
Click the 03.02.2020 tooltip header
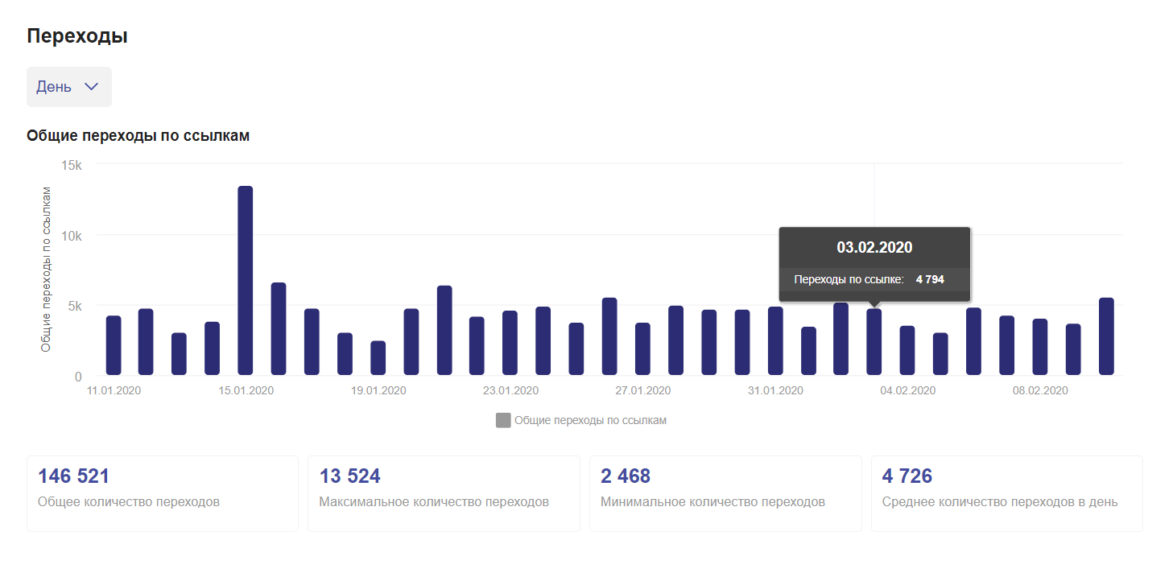pos(874,247)
